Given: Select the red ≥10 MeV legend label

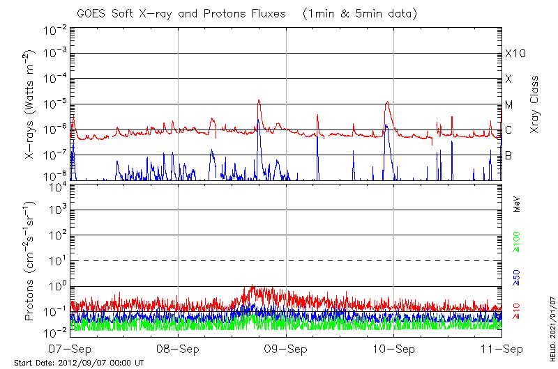Looking at the screenshot, I should point(517,311).
